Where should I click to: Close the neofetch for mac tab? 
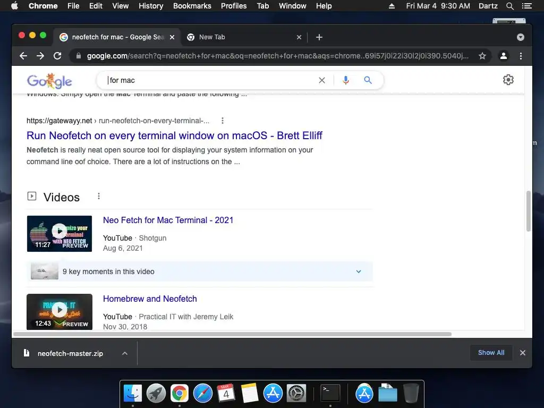tap(172, 37)
